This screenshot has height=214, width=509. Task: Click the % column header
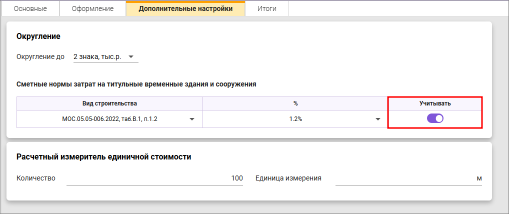[295, 103]
